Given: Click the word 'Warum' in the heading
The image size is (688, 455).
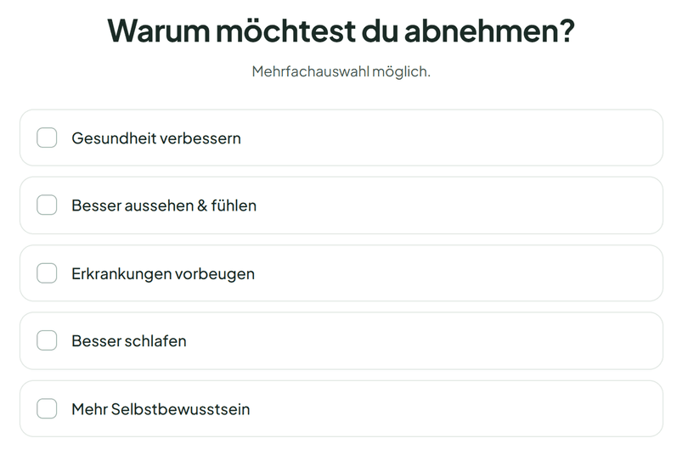Looking at the screenshot, I should coord(159,31).
